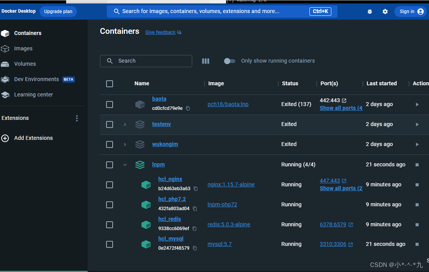The height and width of the screenshot is (272, 429).
Task: Open port link 3310:3306
Action: [333, 244]
